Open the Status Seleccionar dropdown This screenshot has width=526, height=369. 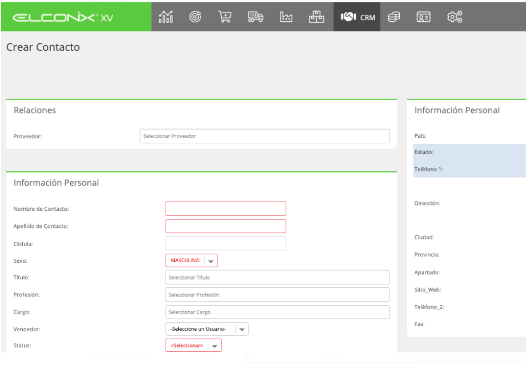click(194, 346)
